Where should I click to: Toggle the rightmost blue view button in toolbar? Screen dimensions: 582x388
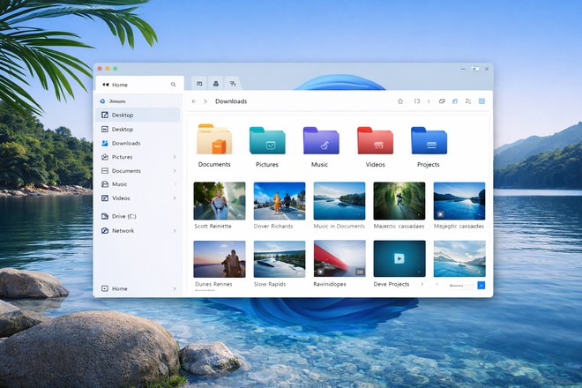point(482,101)
